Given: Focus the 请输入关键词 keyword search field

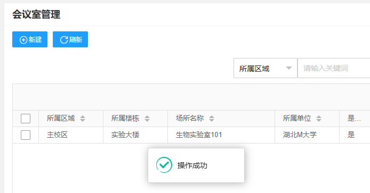Looking at the screenshot, I should coord(334,68).
